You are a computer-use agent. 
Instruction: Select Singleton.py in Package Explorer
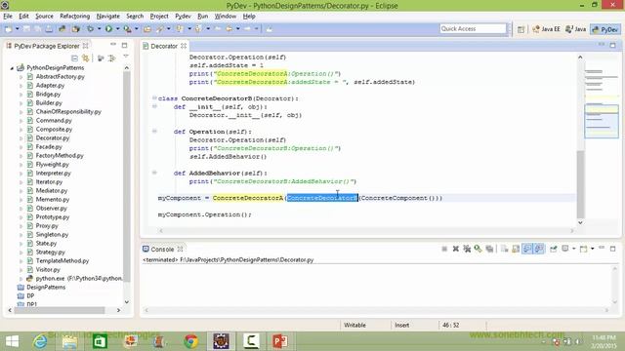tap(52, 234)
